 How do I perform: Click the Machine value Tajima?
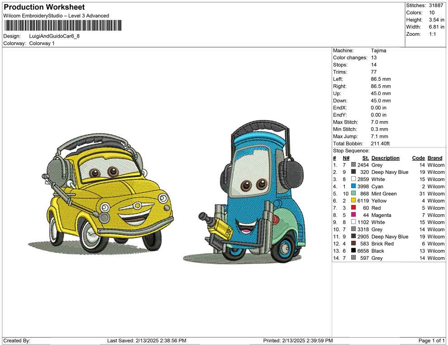pyautogui.click(x=378, y=50)
